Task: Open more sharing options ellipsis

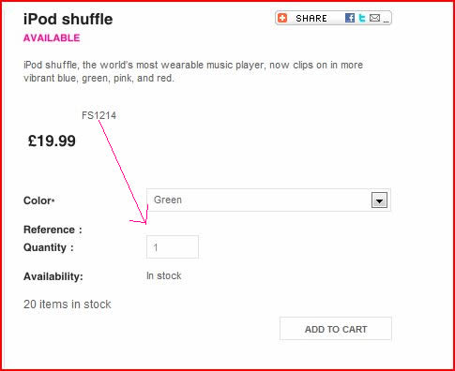Action: 386,22
